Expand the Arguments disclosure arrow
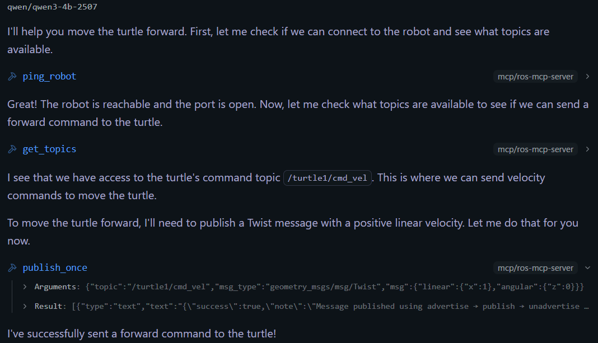598x343 pixels. (25, 287)
